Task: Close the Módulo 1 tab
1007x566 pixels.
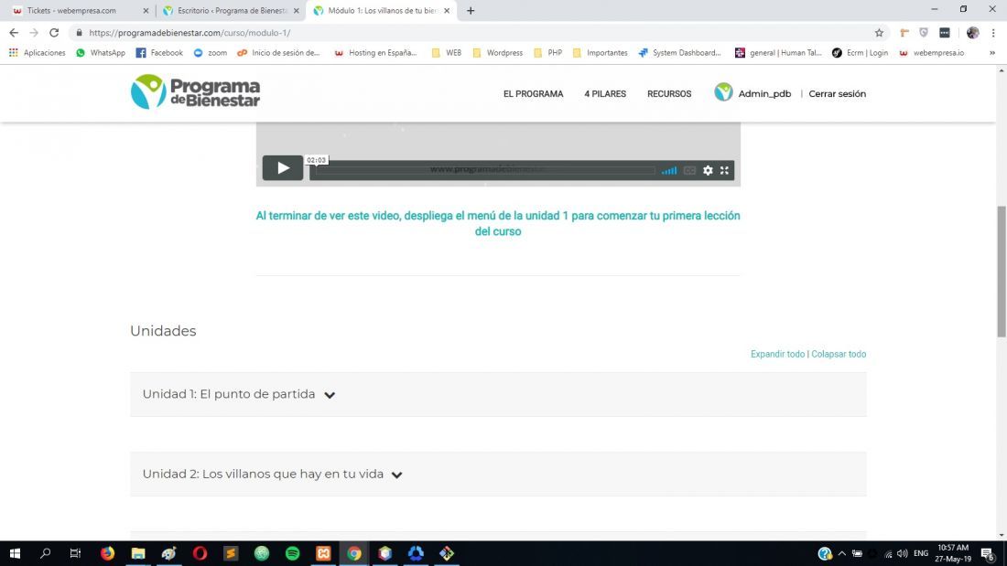Action: [447, 11]
